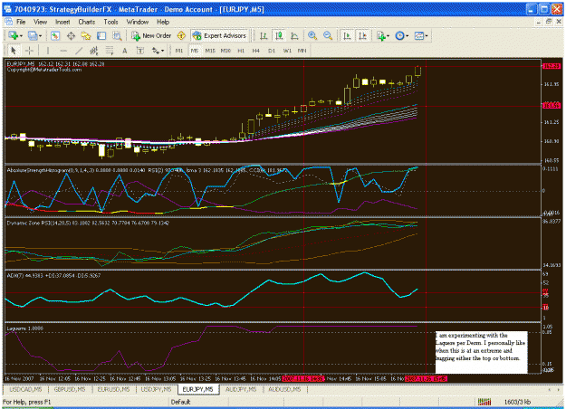Image resolution: width=566 pixels, height=409 pixels.
Task: Open the Help menu
Action: [163, 22]
